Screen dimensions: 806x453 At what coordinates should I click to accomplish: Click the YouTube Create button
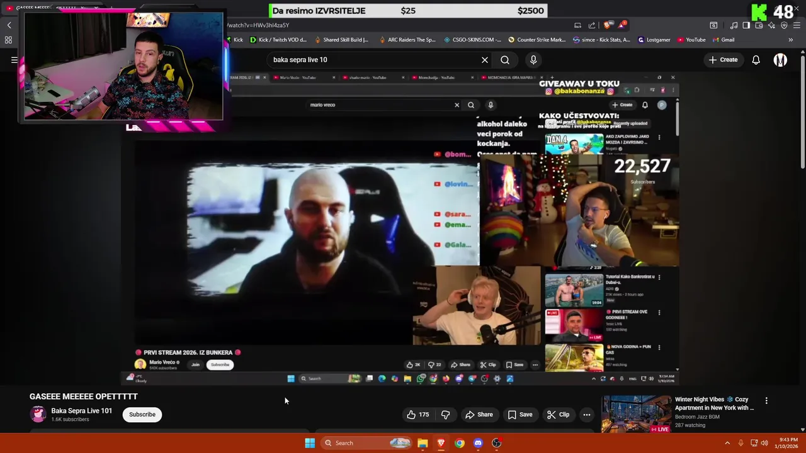tap(723, 60)
